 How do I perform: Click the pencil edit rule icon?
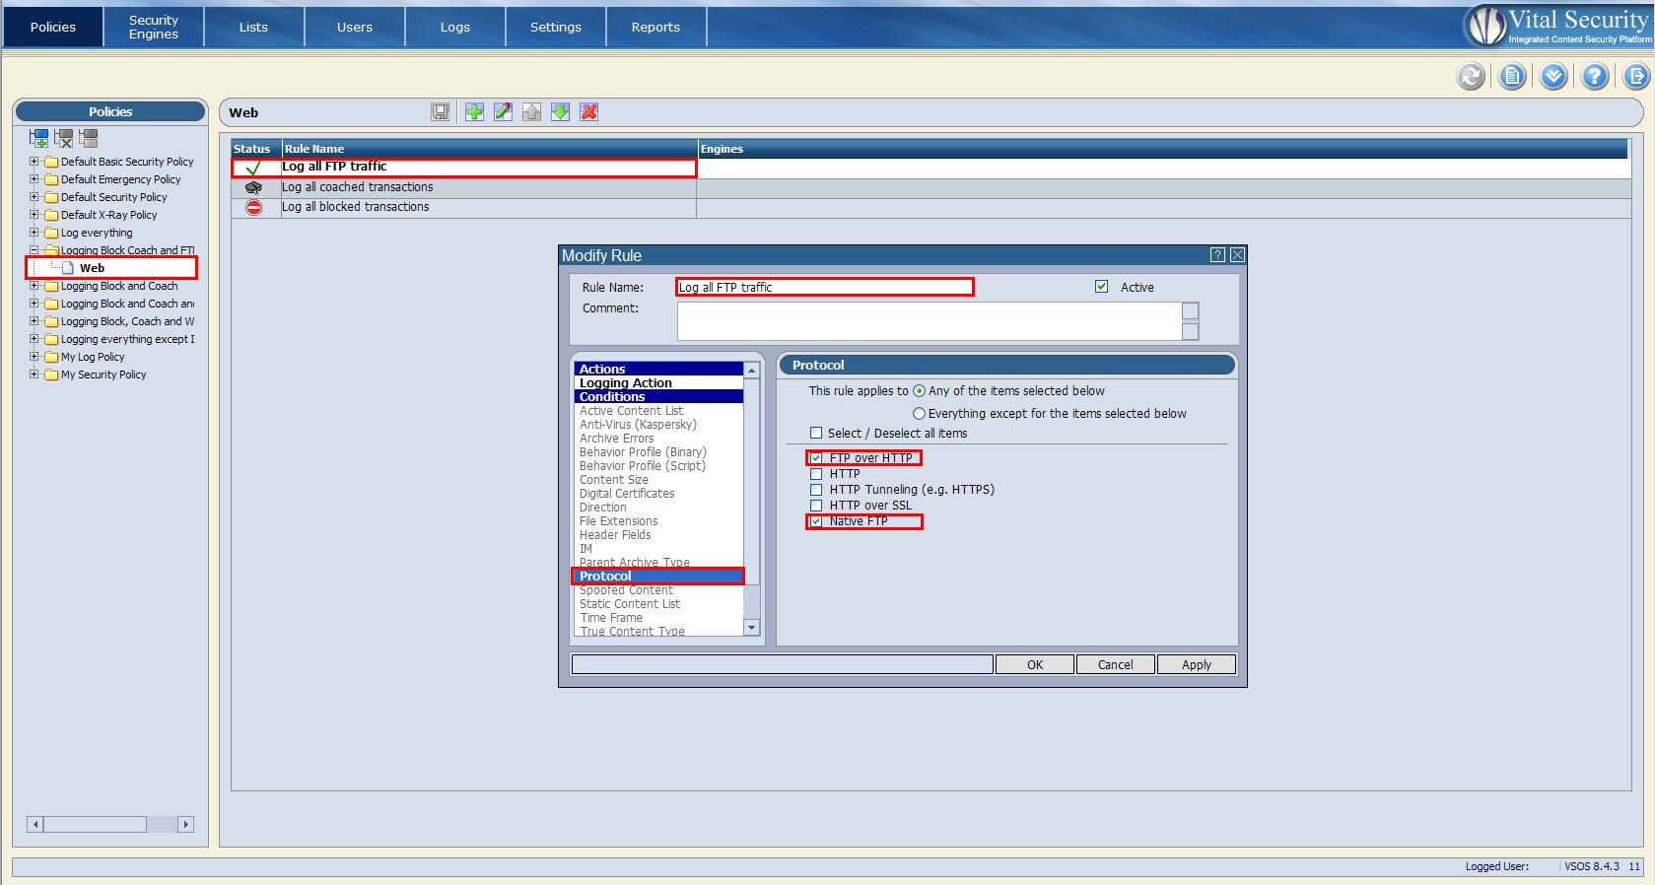point(503,112)
